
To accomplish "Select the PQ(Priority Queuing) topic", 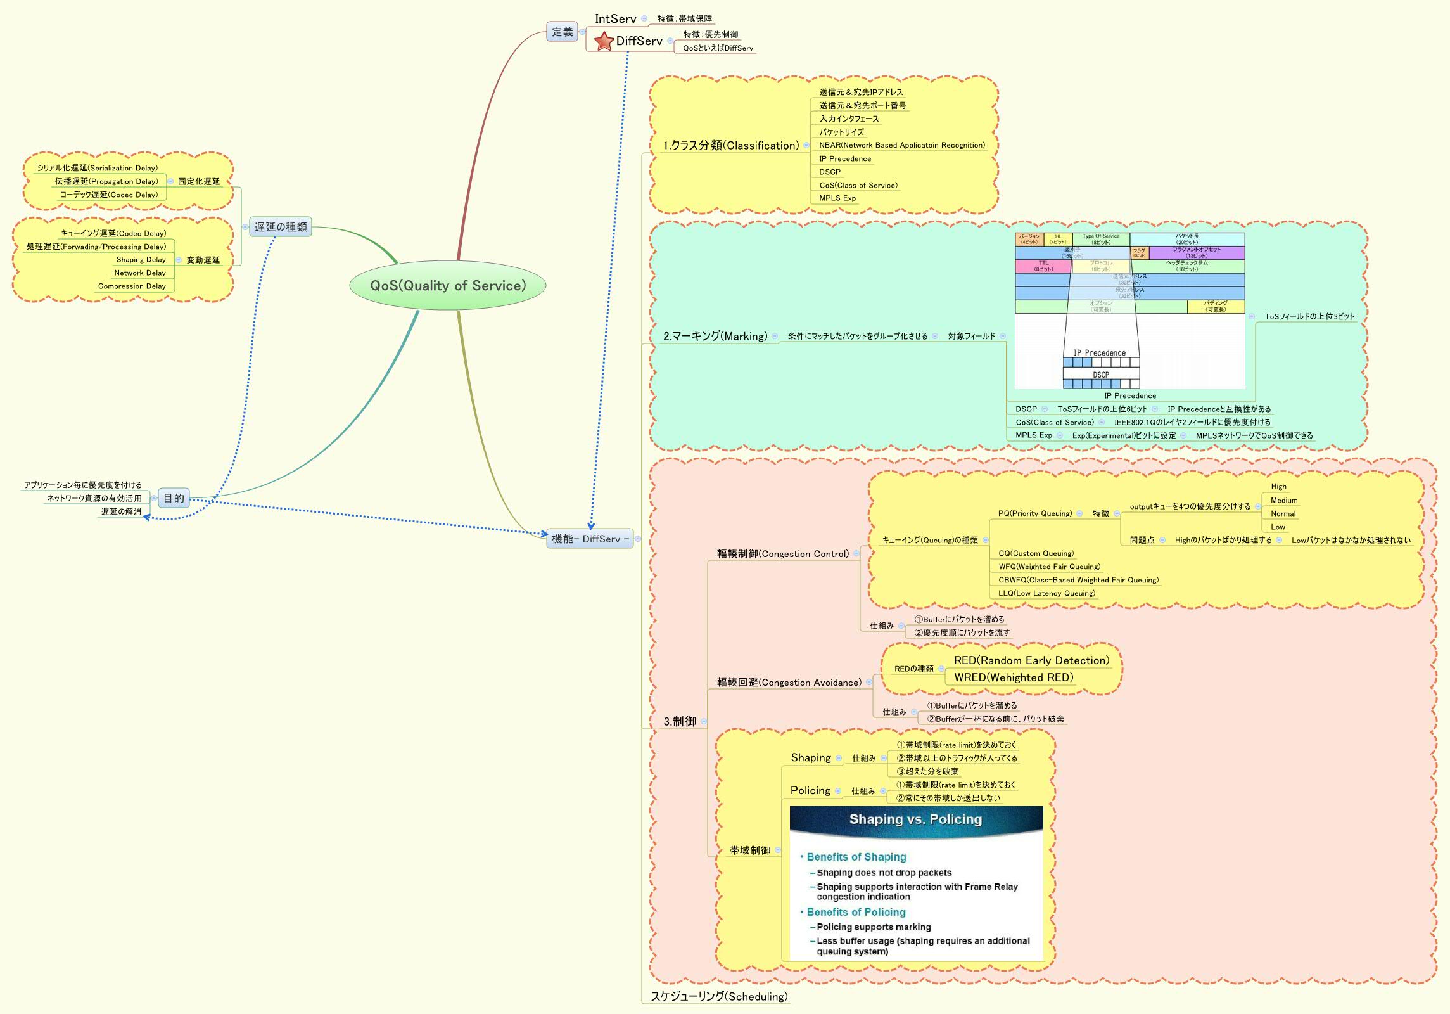I will [1035, 513].
